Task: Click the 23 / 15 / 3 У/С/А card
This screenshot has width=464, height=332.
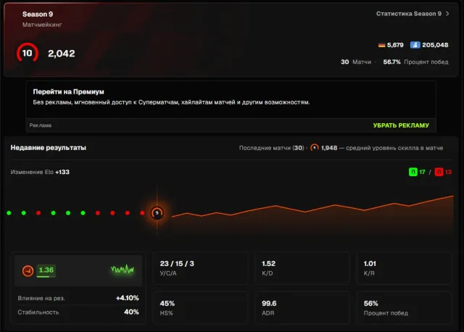Action: [201, 268]
